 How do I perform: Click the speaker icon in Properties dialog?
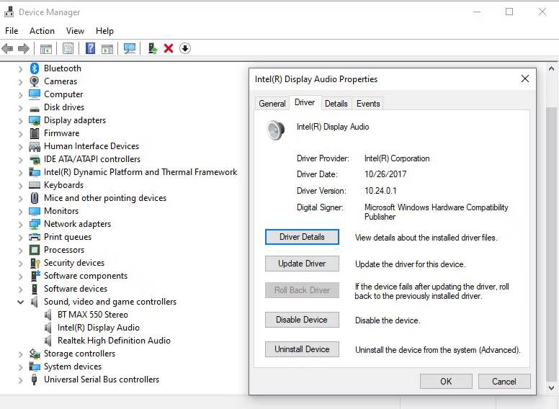tap(276, 130)
